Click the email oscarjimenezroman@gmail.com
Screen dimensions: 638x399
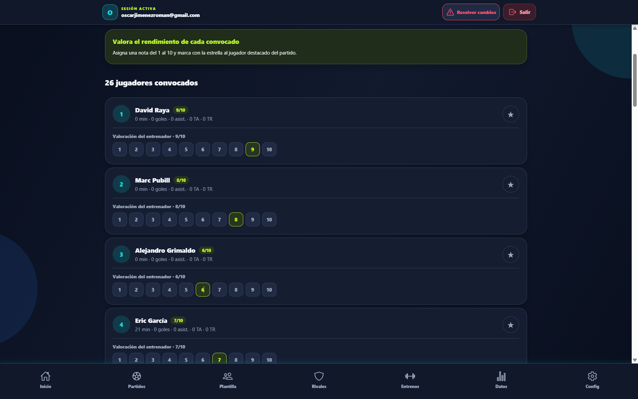160,15
